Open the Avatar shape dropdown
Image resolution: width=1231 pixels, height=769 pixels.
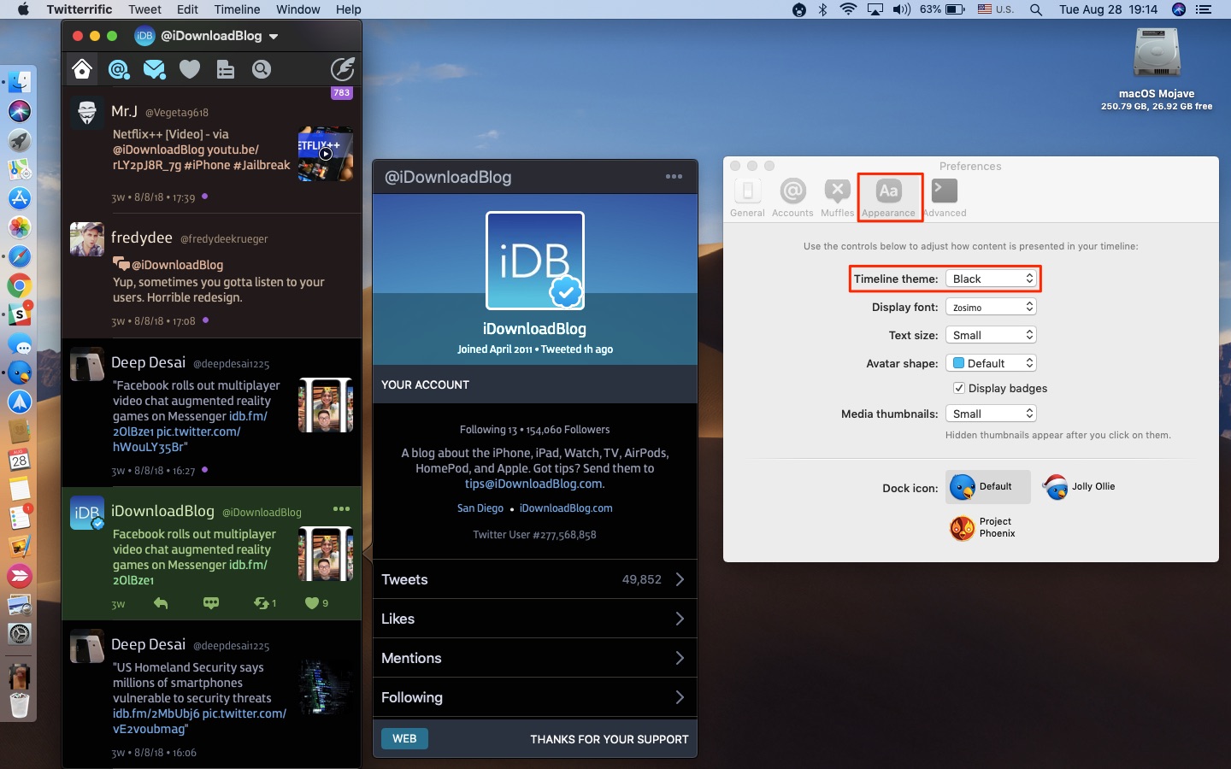pos(991,363)
